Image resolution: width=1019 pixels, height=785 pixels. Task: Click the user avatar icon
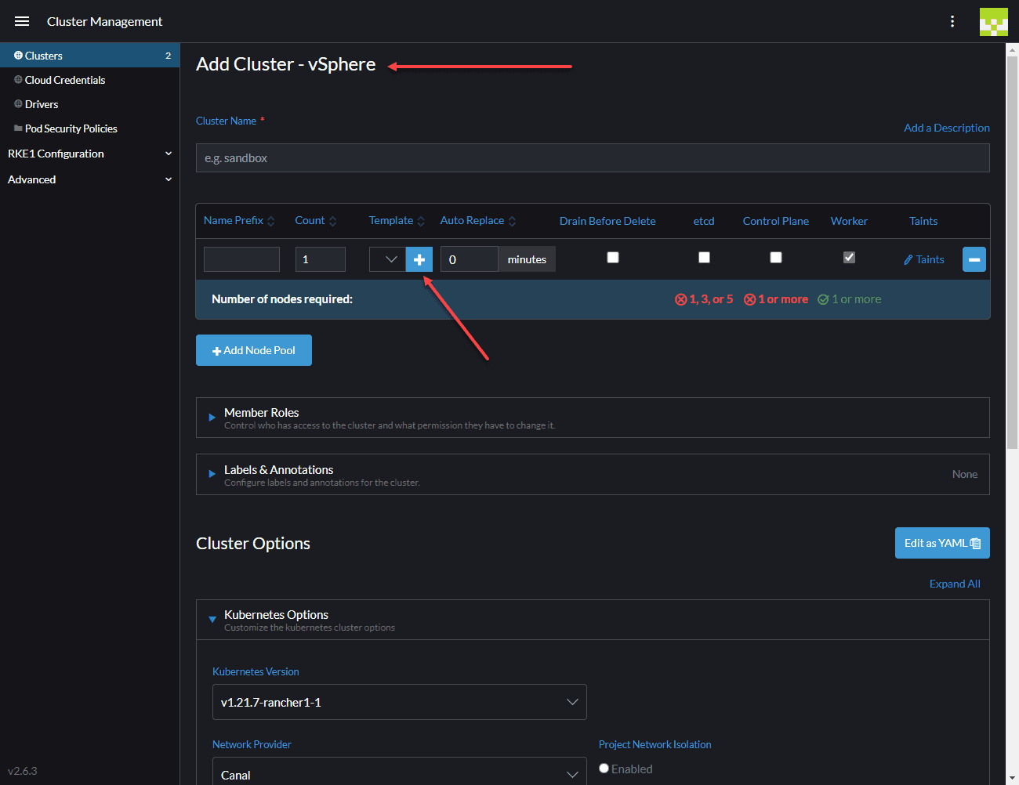[994, 22]
